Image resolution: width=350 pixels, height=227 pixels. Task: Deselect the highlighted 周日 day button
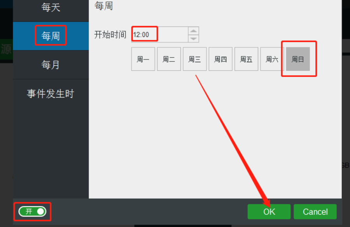(x=298, y=59)
